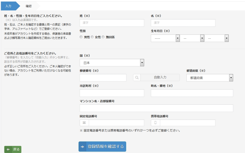Focus the マンション名・お部屋番号 field
Image resolution: width=245 pixels, height=153 pixels.
point(156,108)
